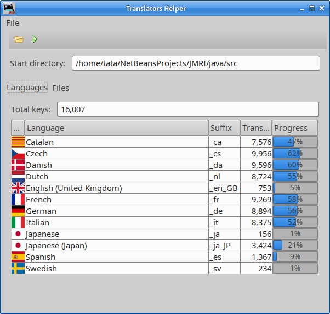Image resolution: width=330 pixels, height=314 pixels.
Task: Click the United Kingdom flag icon
Action: (18, 188)
